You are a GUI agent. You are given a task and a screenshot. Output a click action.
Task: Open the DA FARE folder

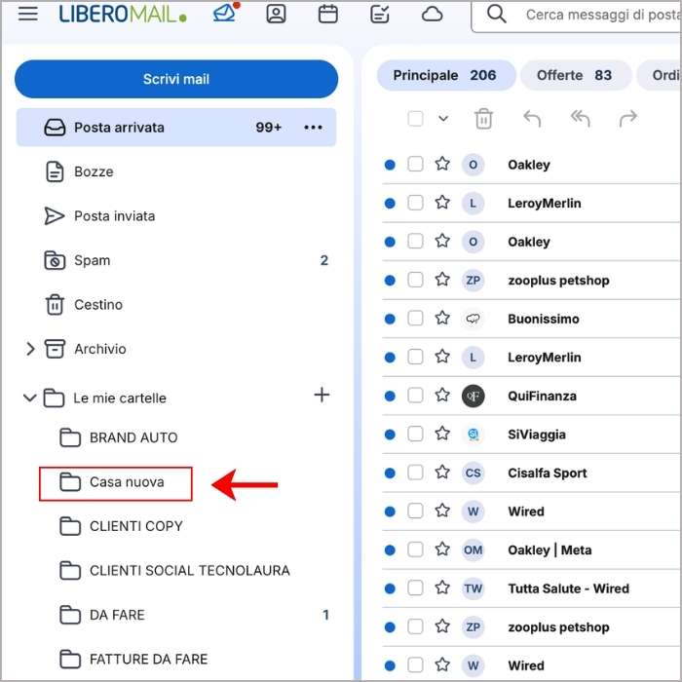coord(176,615)
